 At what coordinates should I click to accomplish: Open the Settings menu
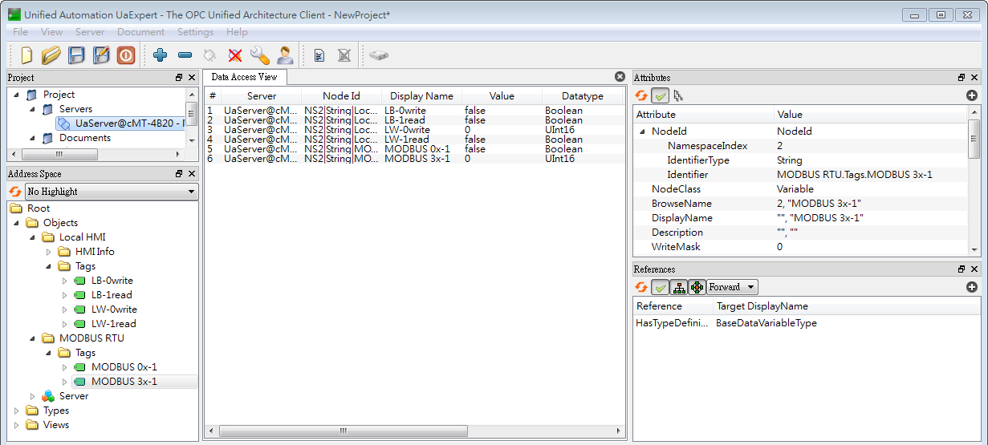(195, 32)
